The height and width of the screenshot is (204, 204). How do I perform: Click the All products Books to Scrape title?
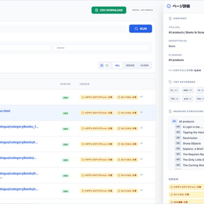point(186,32)
